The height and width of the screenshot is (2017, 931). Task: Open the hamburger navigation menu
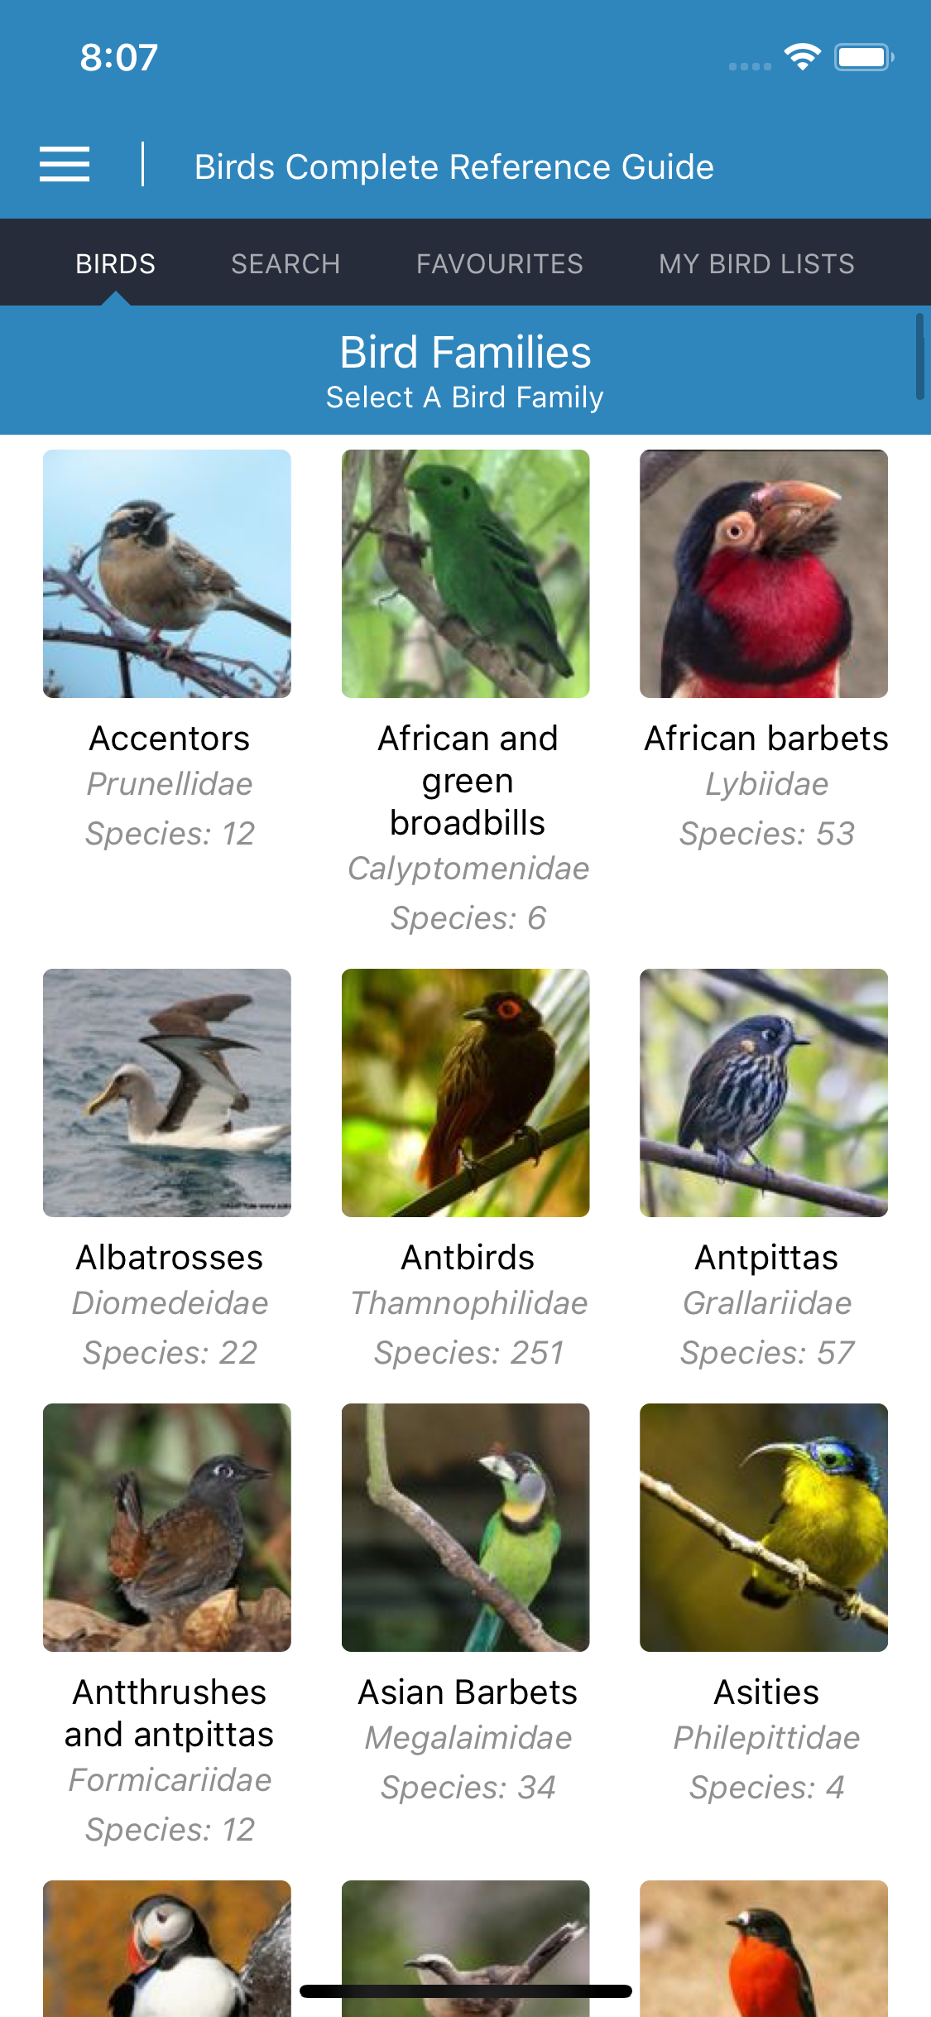[x=65, y=164]
